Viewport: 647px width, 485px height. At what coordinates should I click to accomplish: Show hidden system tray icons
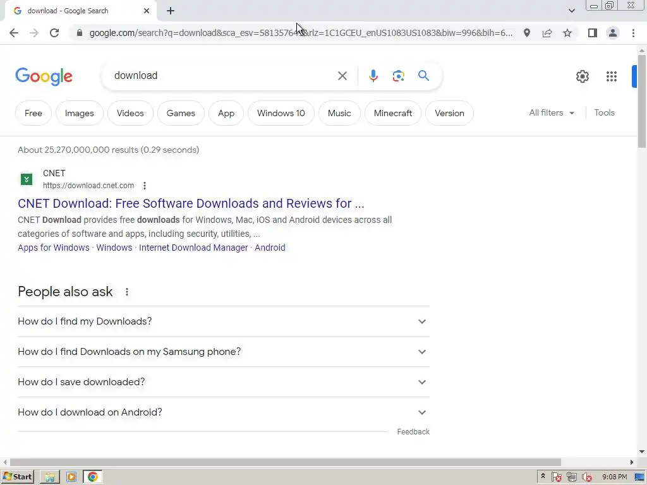tap(543, 477)
